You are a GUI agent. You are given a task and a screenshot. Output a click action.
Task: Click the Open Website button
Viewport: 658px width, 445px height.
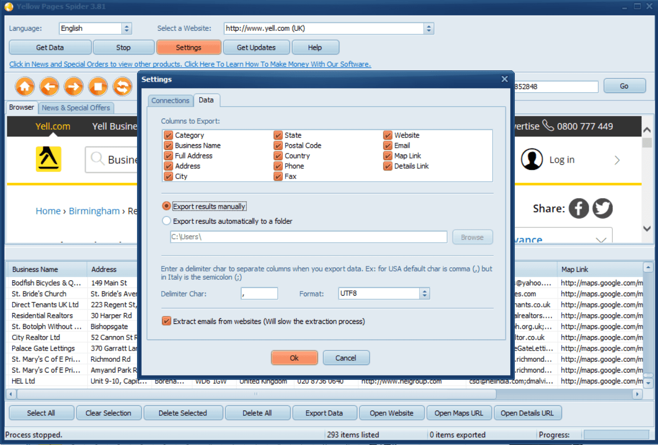point(392,413)
